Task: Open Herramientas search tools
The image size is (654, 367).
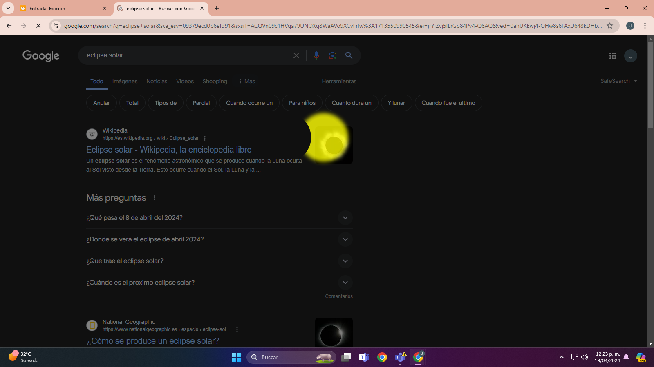Action: (x=339, y=81)
